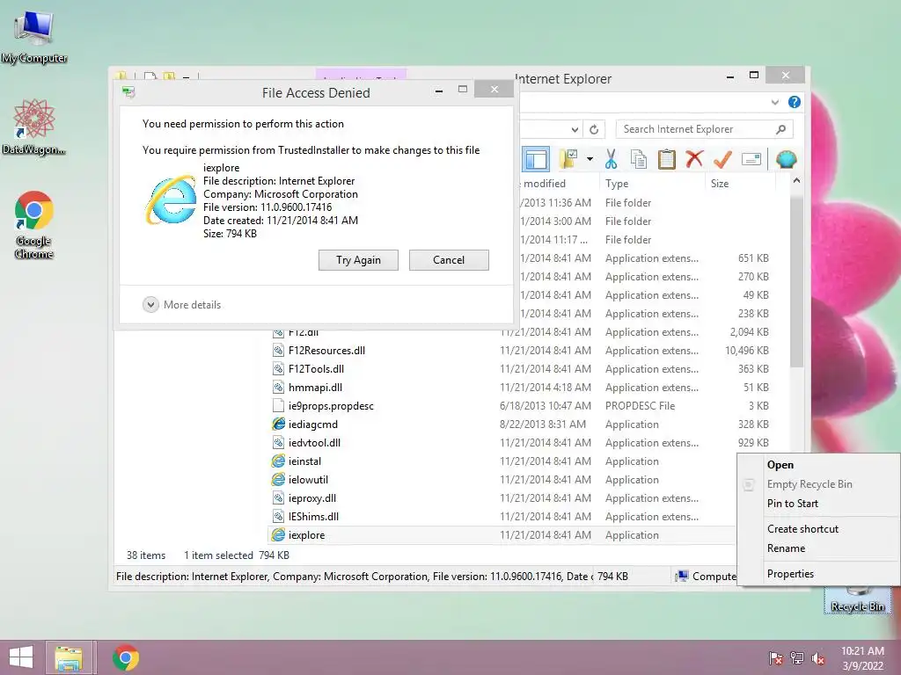Click the Google Chrome desktop shortcut
901x675 pixels.
tap(34, 225)
